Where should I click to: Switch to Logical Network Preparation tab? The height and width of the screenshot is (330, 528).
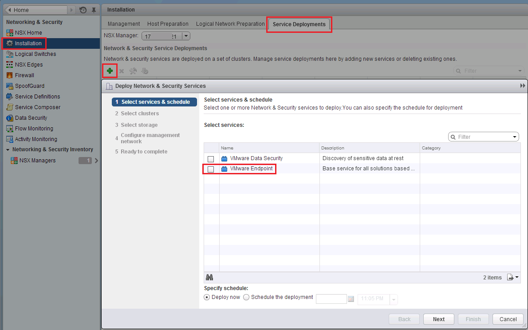click(x=230, y=24)
